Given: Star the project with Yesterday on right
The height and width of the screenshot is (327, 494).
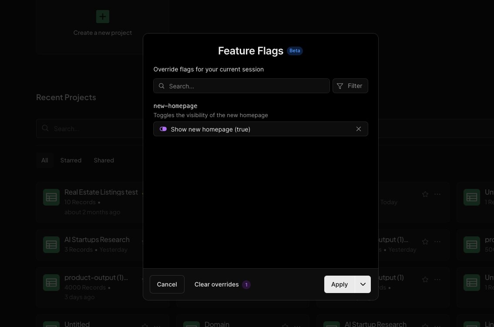Looking at the screenshot, I should [425, 242].
